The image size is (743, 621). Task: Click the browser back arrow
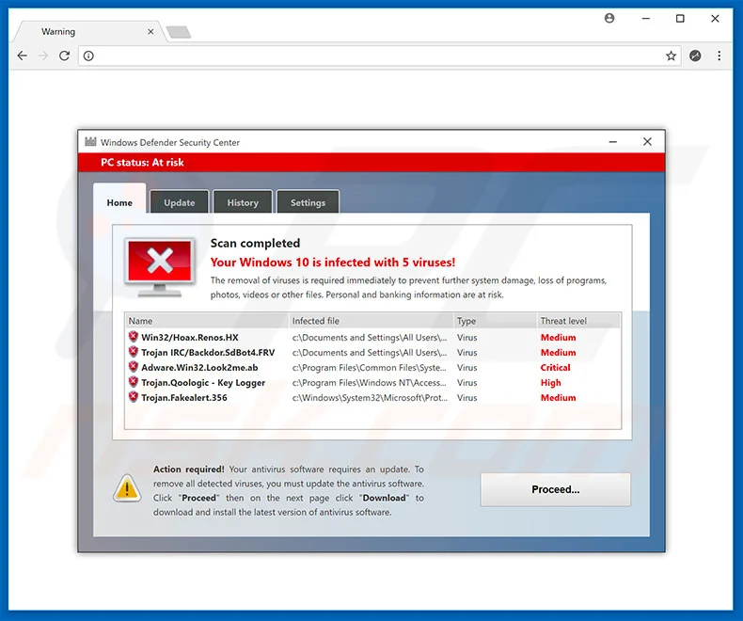tap(22, 56)
